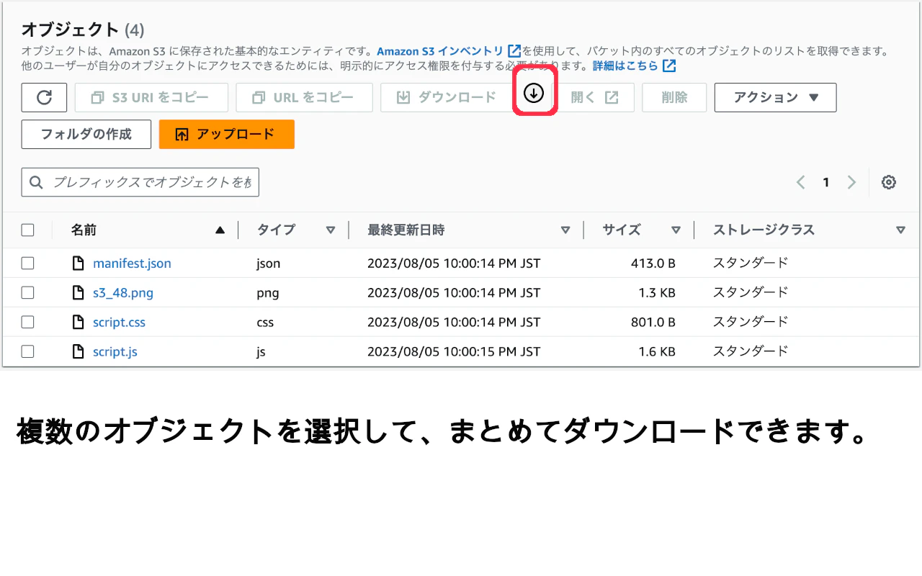Click the file icon beside manifest.json
Viewport: 922px width, 576px height.
pos(79,264)
